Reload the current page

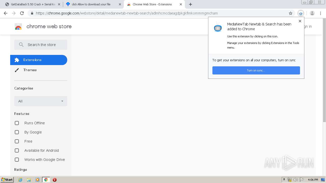click(22, 13)
